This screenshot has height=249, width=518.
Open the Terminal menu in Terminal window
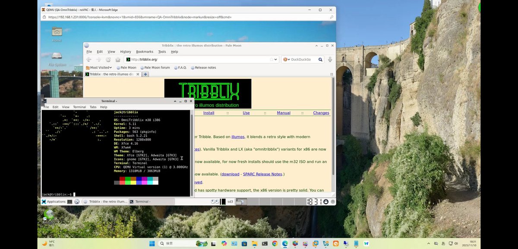(79, 107)
